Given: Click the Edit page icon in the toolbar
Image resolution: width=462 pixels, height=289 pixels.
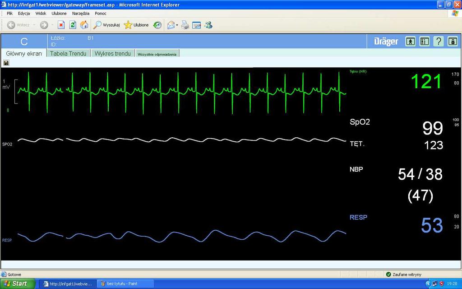Looking at the screenshot, I should (197, 25).
